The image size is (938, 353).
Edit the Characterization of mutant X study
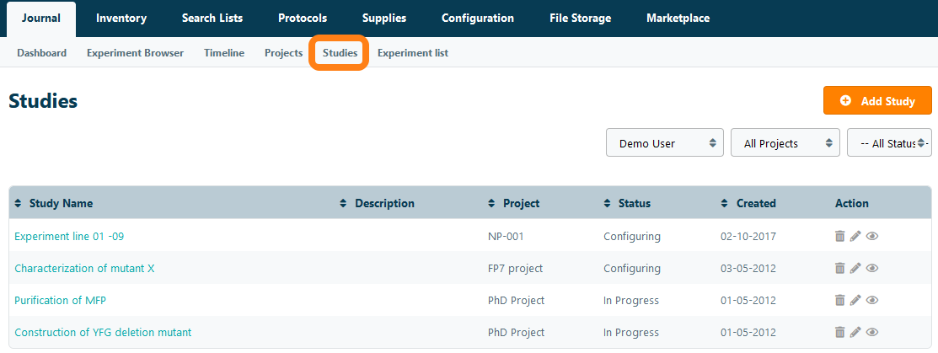(855, 269)
